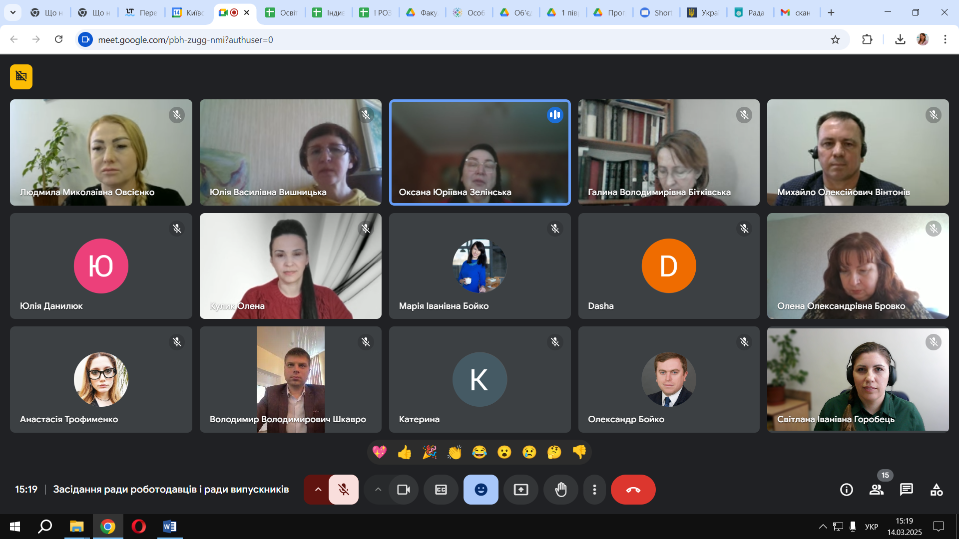
Task: Select Оксана Юріївна Зелінська video tile
Action: (479, 152)
